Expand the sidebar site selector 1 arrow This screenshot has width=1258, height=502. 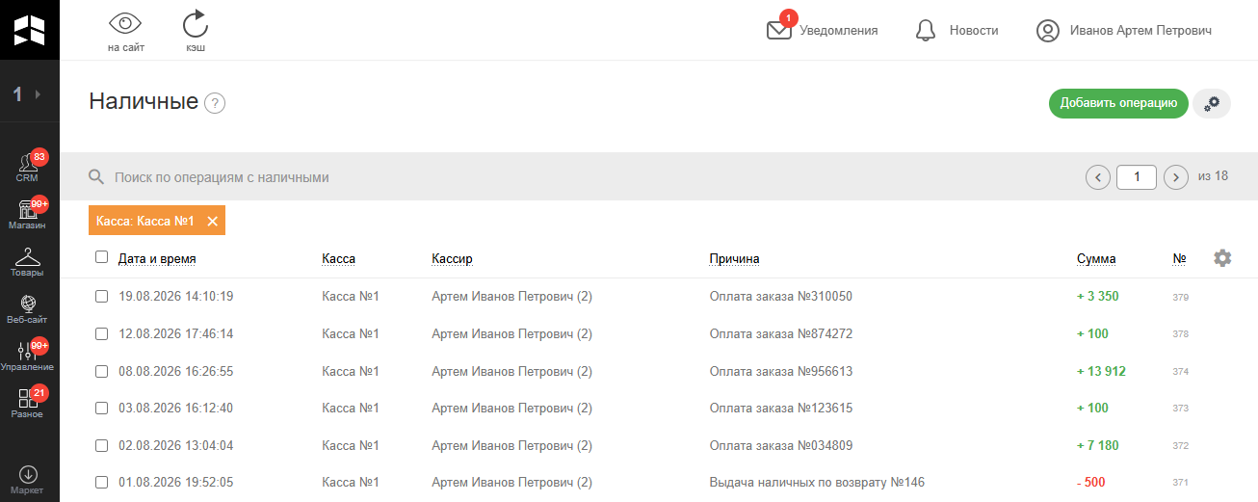[38, 94]
